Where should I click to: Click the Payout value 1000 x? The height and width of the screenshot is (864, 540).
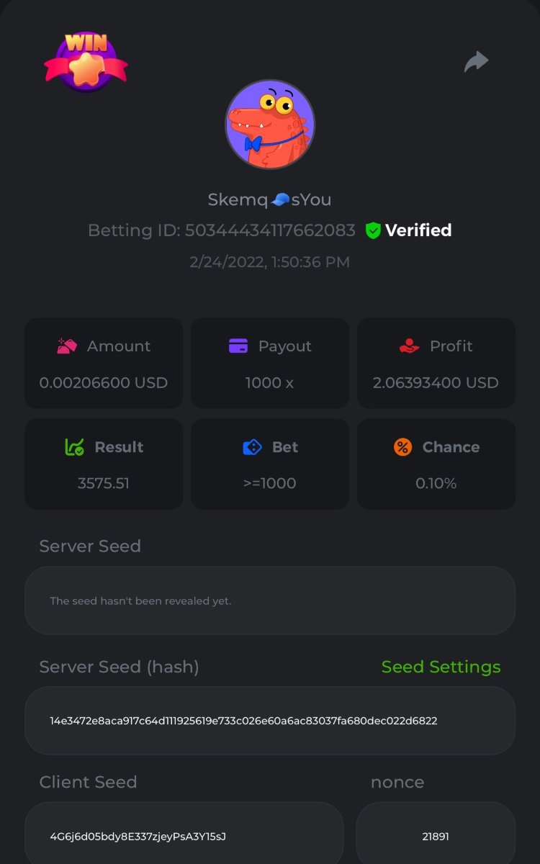tap(270, 382)
